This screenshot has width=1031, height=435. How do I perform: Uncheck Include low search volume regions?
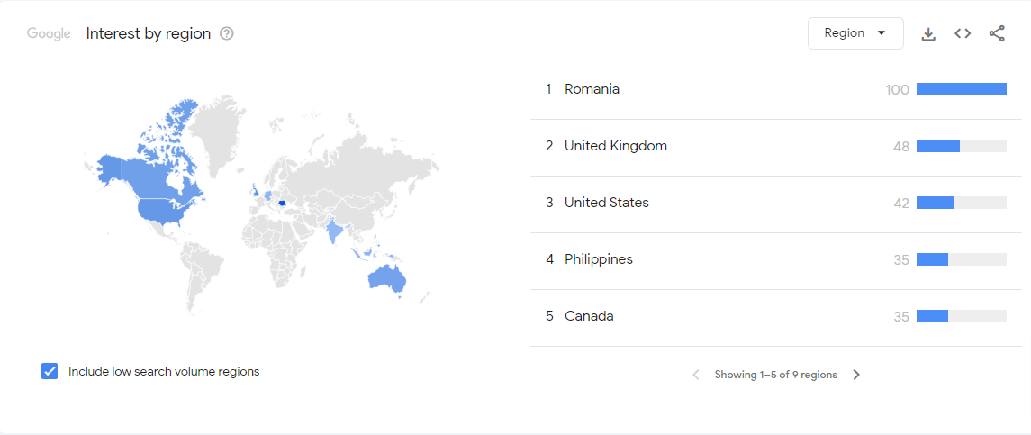(x=50, y=371)
